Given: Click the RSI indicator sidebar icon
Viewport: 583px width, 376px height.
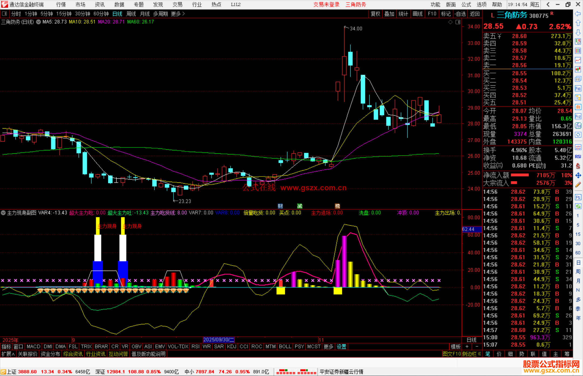Looking at the screenshot, I should [578, 157].
